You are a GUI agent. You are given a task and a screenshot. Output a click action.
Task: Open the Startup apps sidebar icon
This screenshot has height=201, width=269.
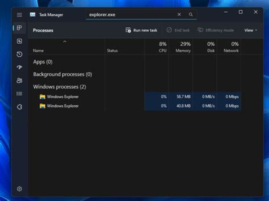pos(19,67)
